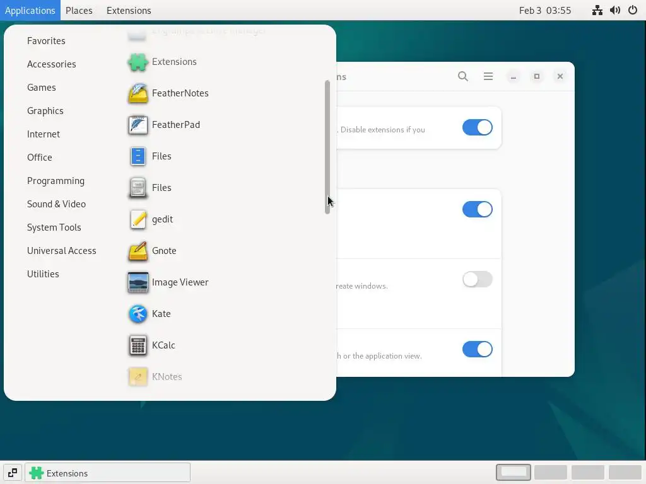The width and height of the screenshot is (646, 484).
Task: Select the Sound & Video category
Action: click(56, 204)
